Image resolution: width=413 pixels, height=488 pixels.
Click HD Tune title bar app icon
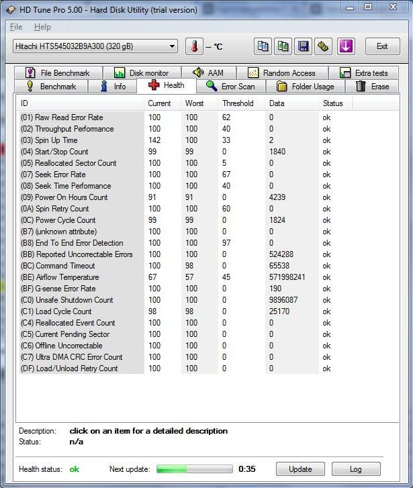pos(11,10)
